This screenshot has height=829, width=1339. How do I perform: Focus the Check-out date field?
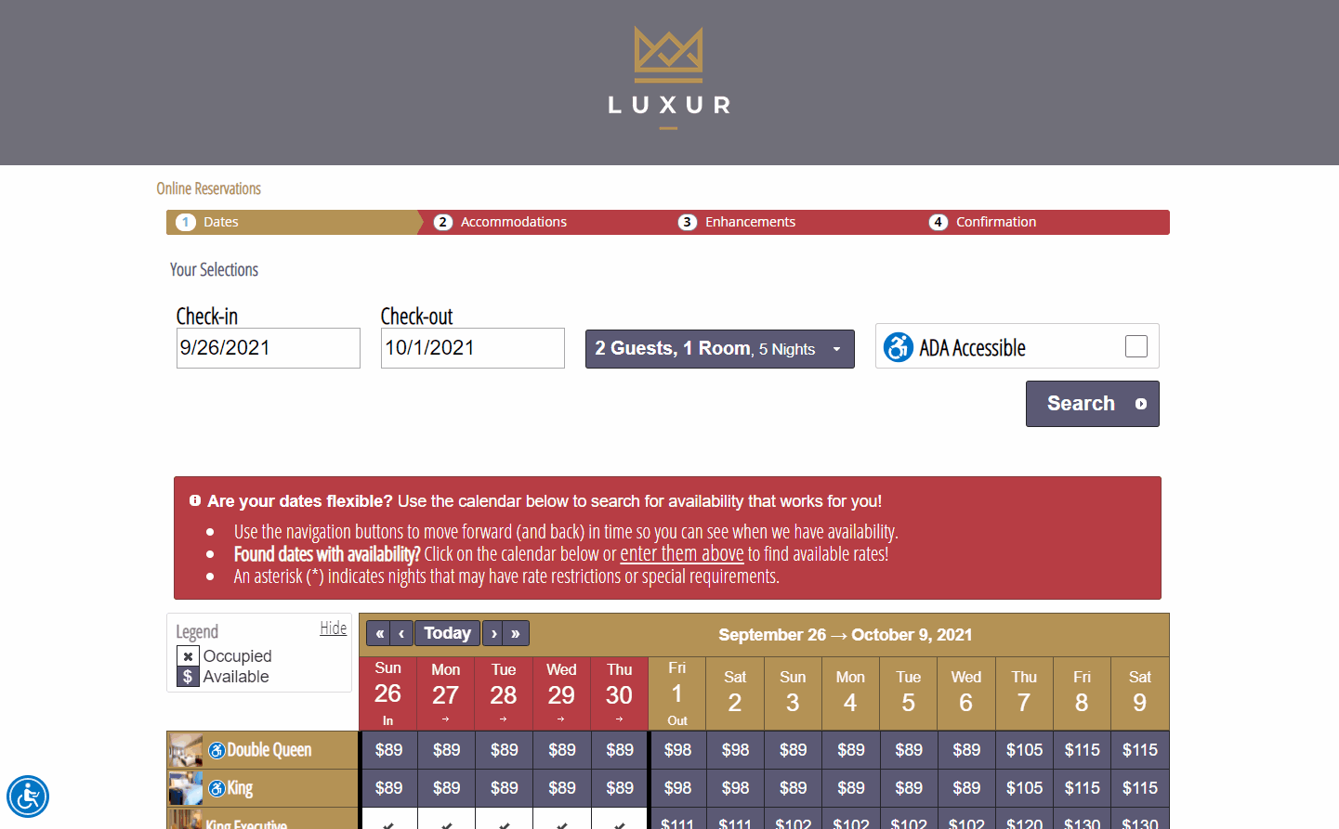(472, 348)
